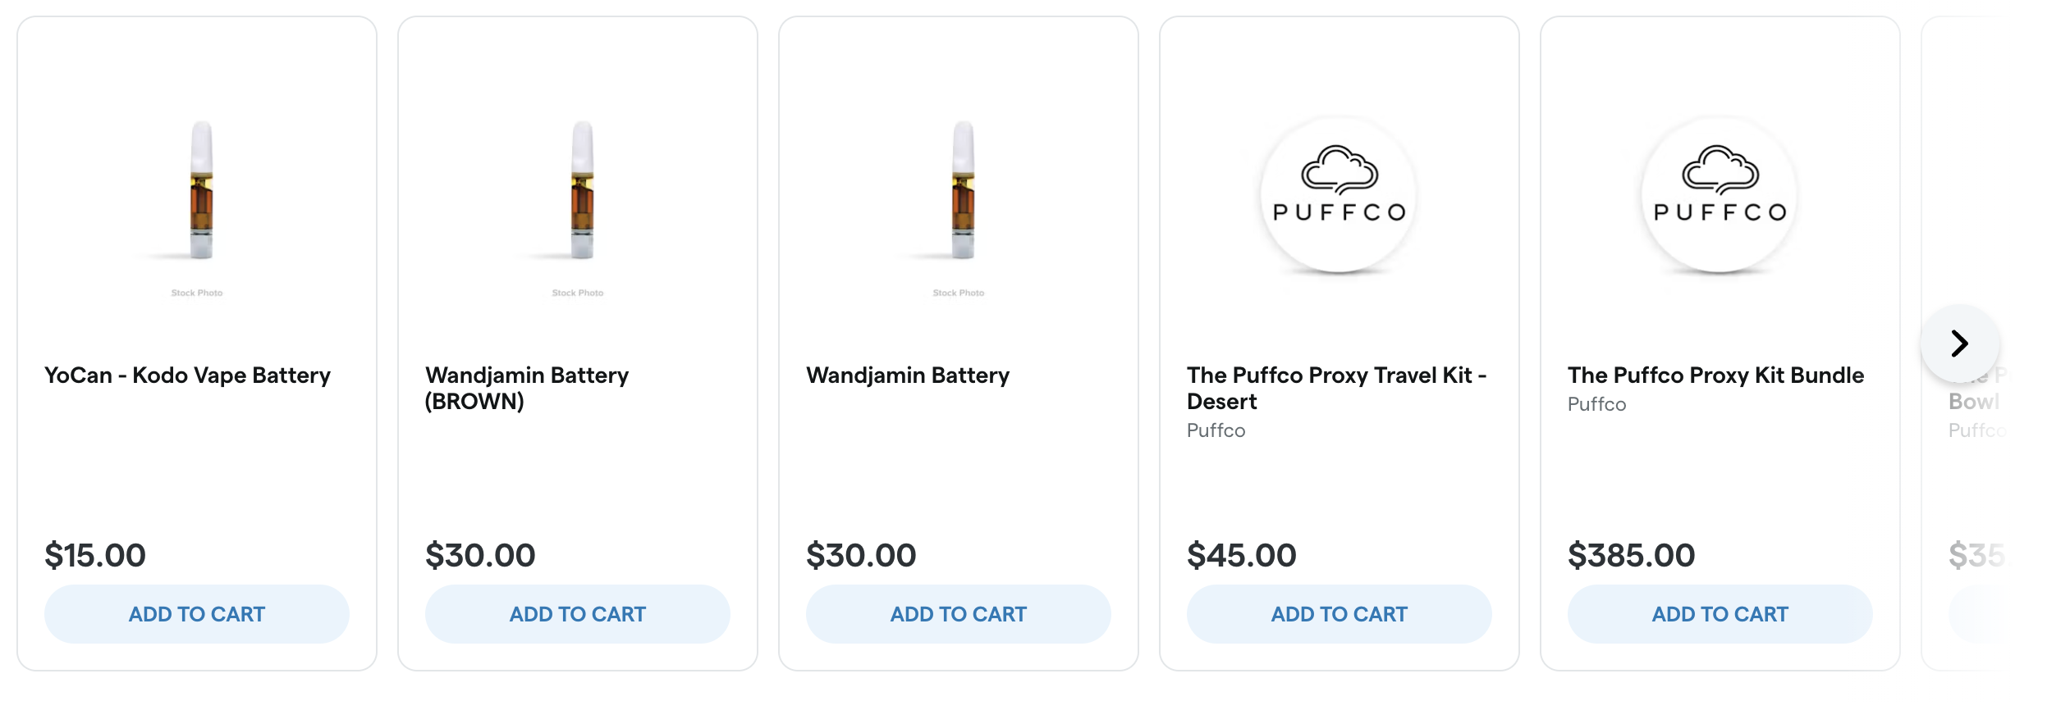Click the YoCan Kodo cartridge image

pos(201,190)
